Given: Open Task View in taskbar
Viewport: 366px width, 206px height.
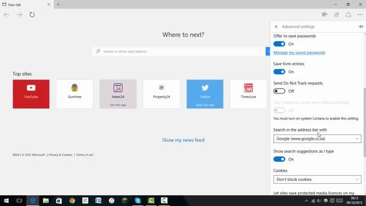Looking at the screenshot, I should [19, 201].
